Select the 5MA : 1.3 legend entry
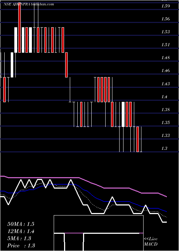 coord(19,238)
